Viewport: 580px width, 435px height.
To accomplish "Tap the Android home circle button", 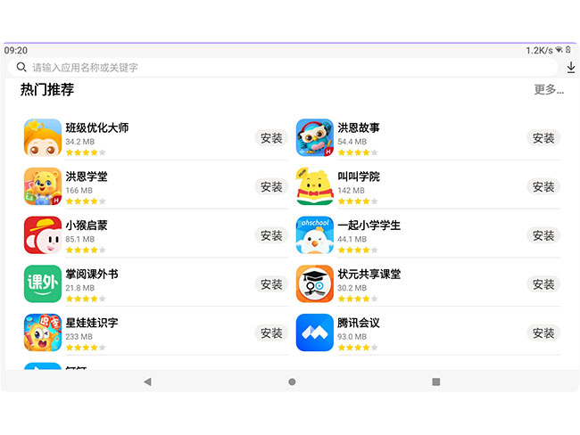I will pyautogui.click(x=292, y=382).
